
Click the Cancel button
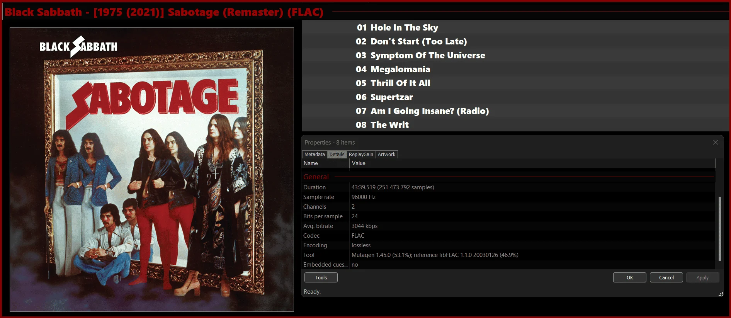tap(666, 277)
